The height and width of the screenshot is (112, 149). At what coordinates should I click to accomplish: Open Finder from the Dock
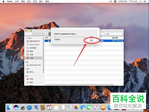point(9,108)
